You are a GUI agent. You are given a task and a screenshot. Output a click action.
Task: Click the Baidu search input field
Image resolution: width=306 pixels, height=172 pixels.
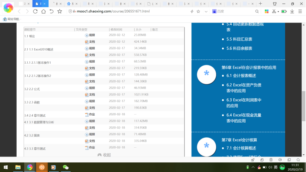pos(236,11)
